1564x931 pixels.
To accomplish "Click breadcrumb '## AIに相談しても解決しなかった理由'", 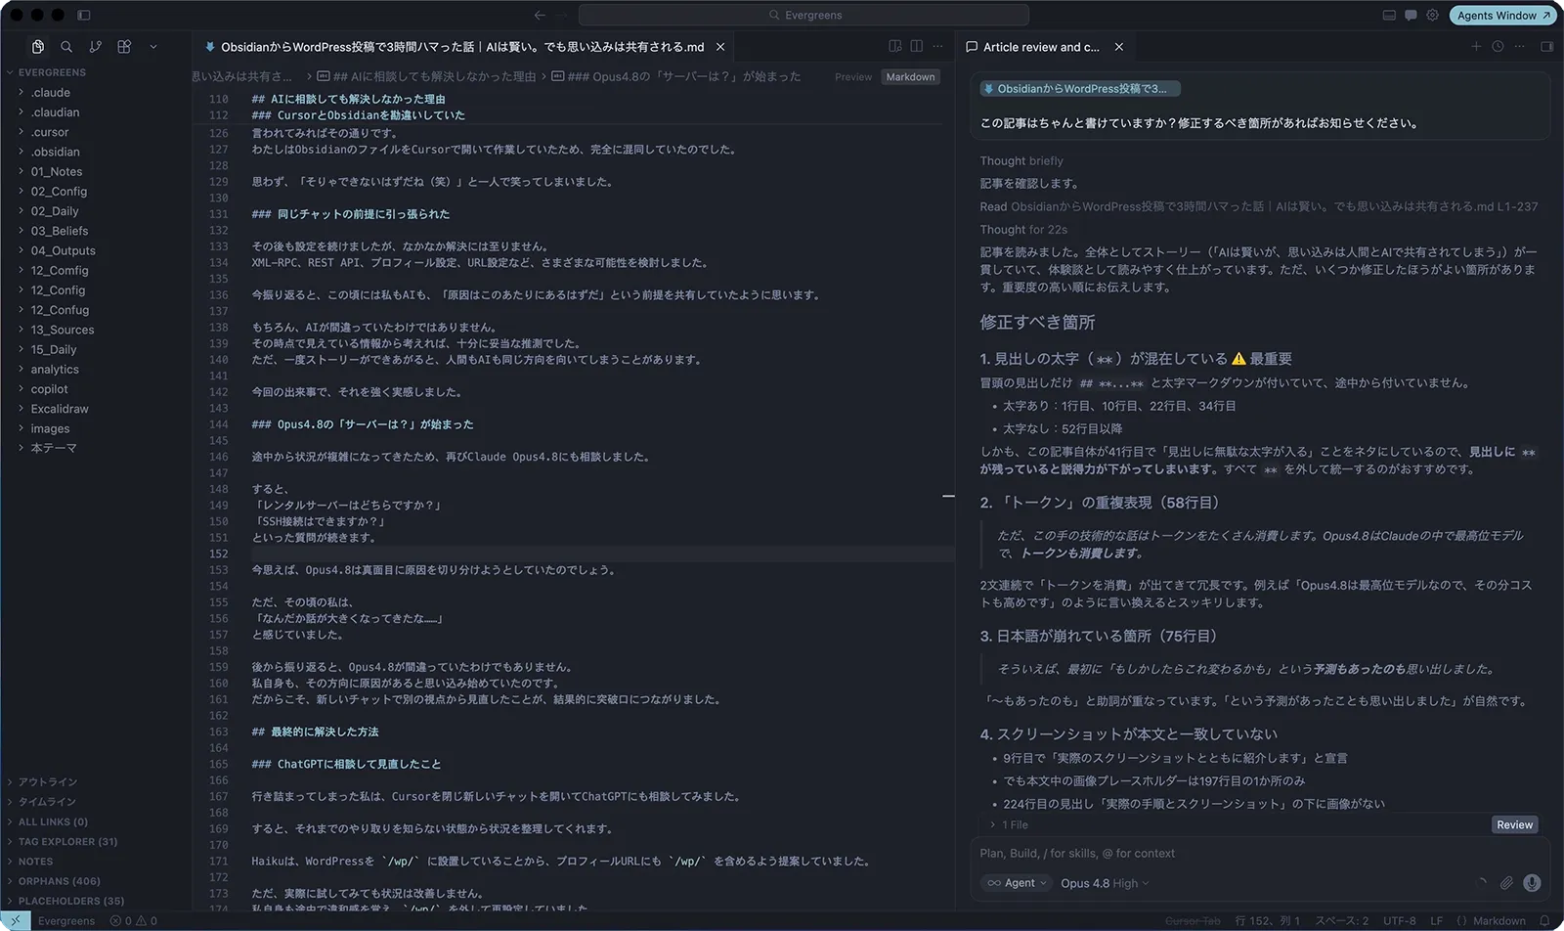I will [426, 76].
